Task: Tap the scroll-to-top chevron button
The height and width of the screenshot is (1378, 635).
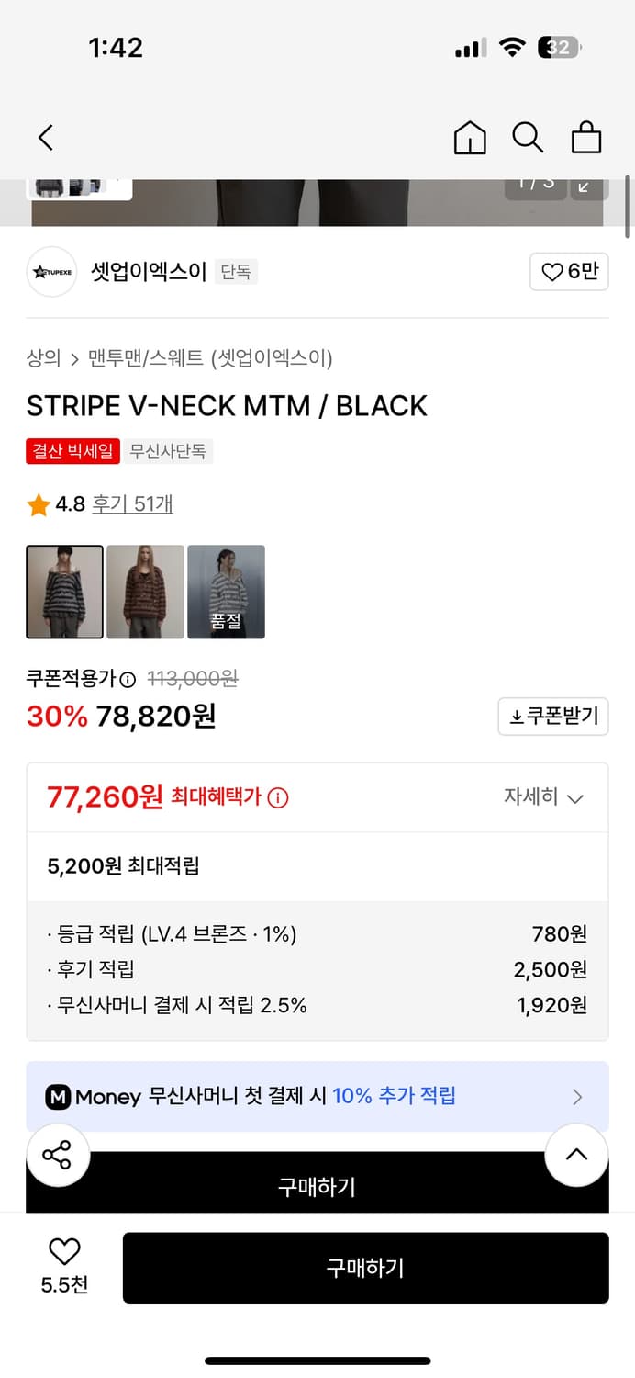Action: pyautogui.click(x=576, y=1155)
